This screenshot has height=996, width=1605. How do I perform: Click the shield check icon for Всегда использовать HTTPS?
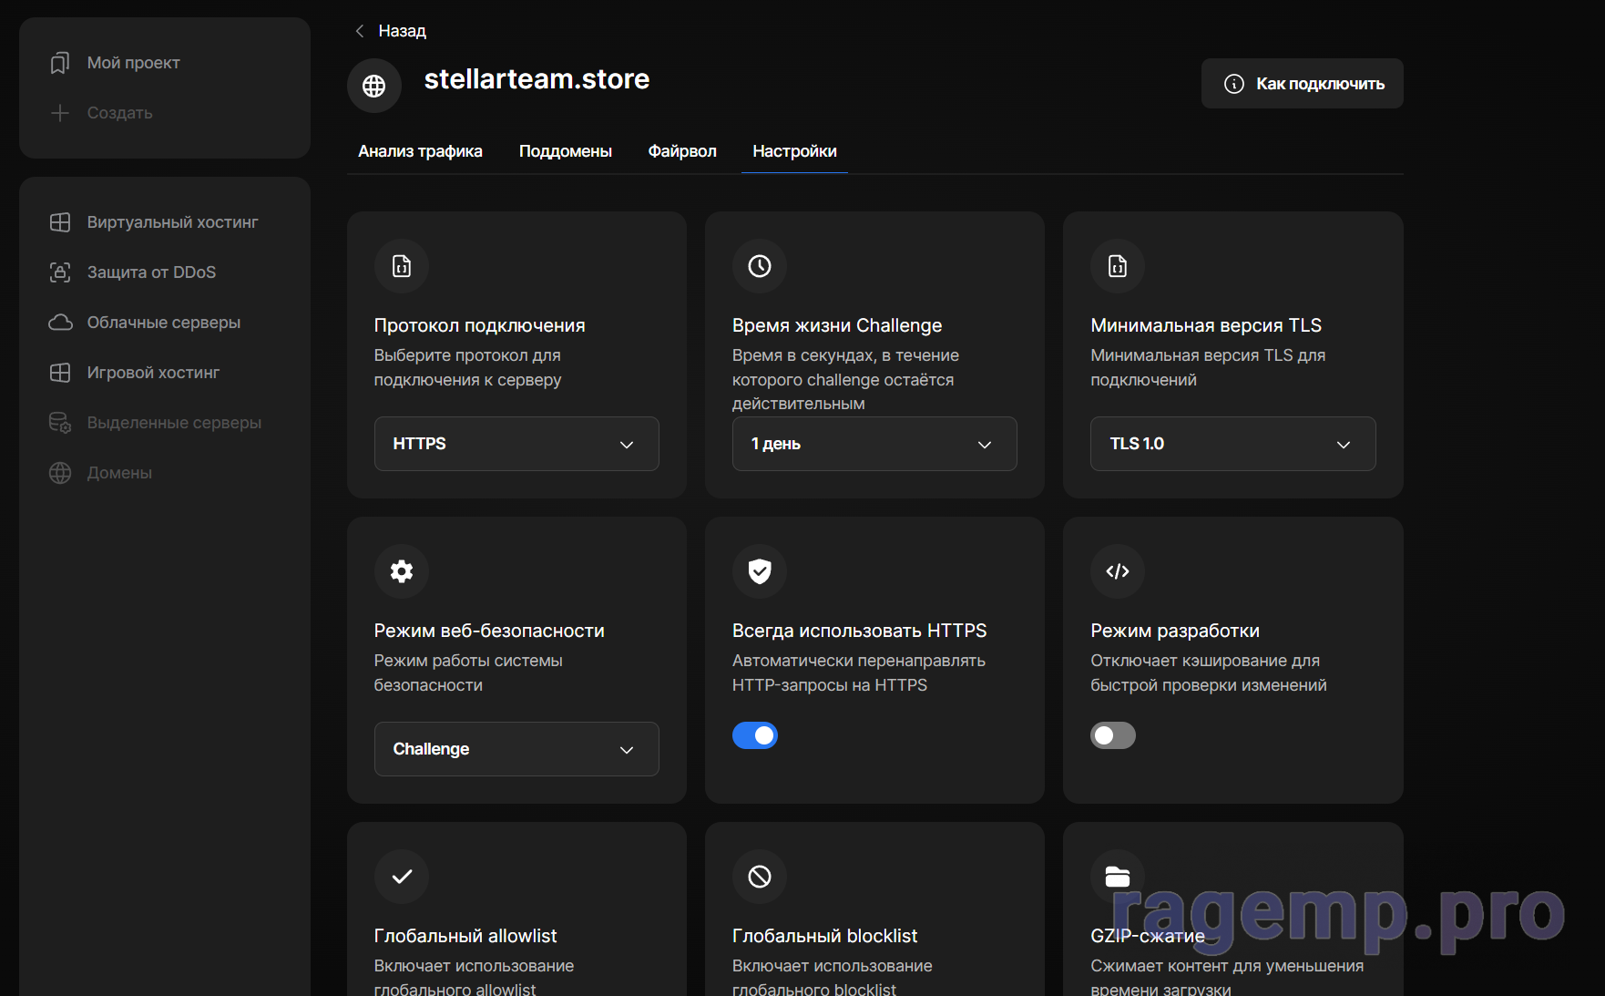(x=760, y=571)
